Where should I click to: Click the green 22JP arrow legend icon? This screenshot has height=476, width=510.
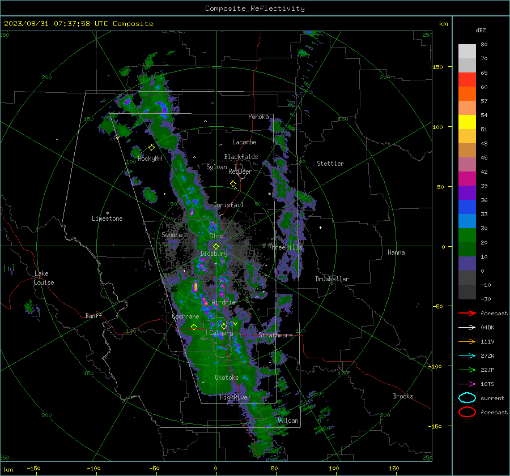click(x=467, y=370)
